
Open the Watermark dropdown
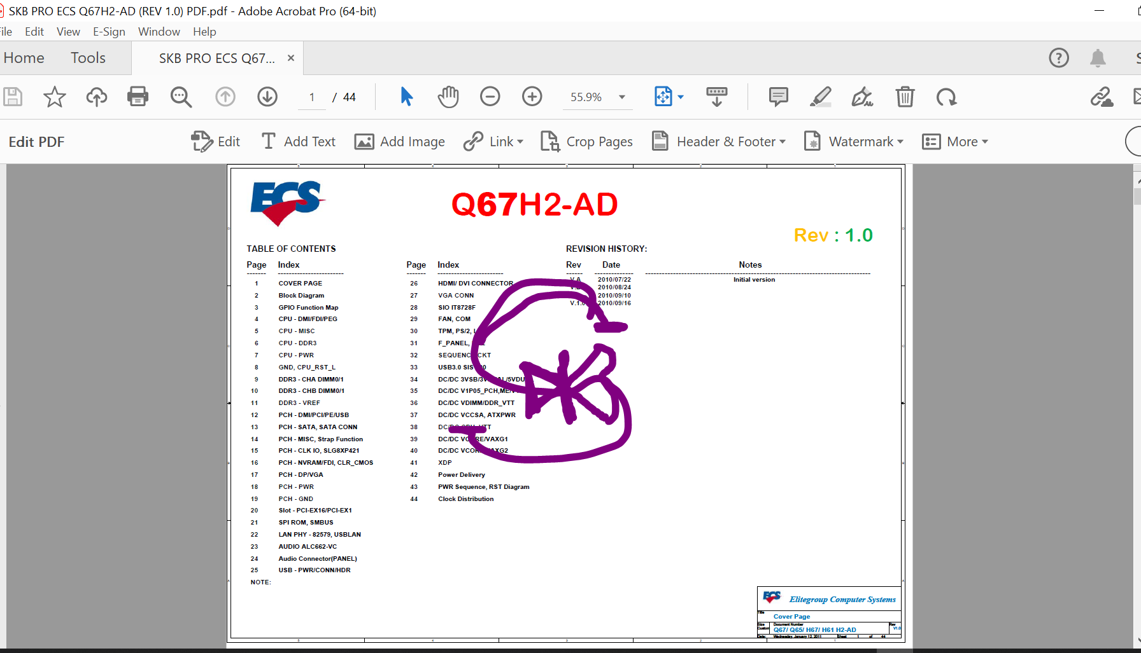click(854, 141)
